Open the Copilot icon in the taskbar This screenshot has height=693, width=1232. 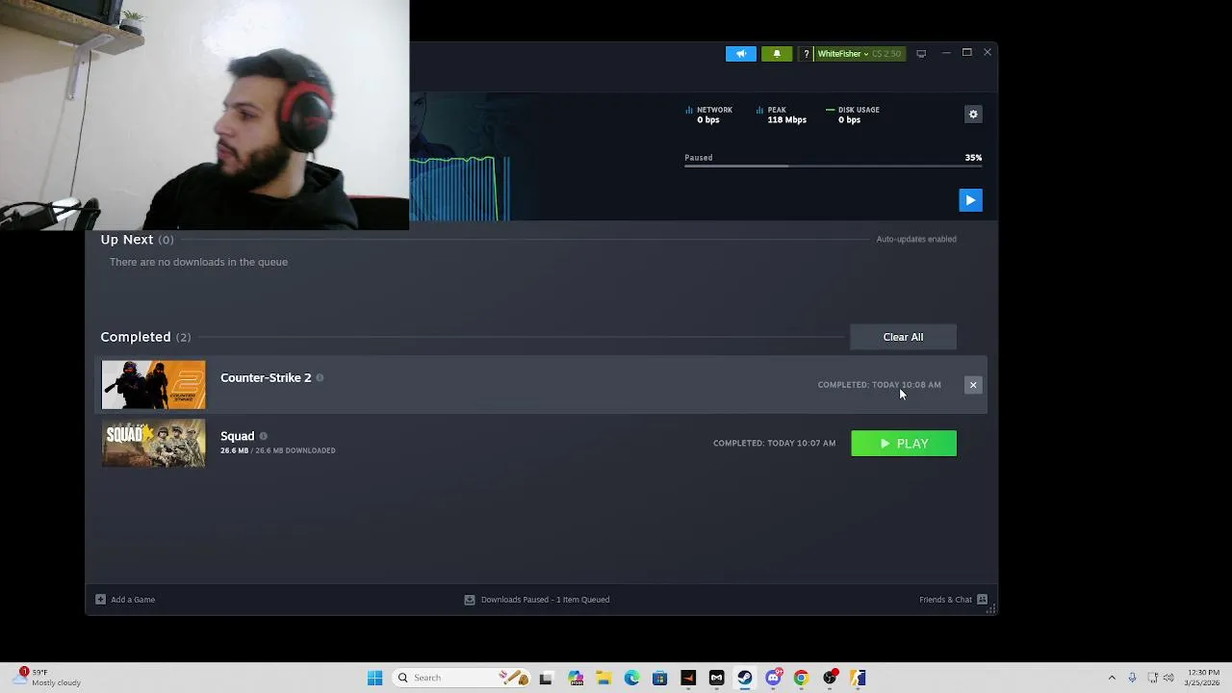tap(576, 678)
